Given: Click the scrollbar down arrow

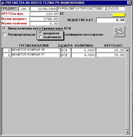Looking at the screenshot, I should coord(127,132).
